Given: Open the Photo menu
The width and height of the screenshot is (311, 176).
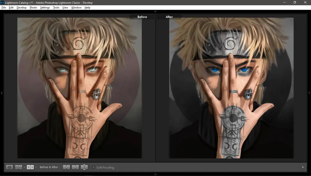Looking at the screenshot, I should point(33,7).
